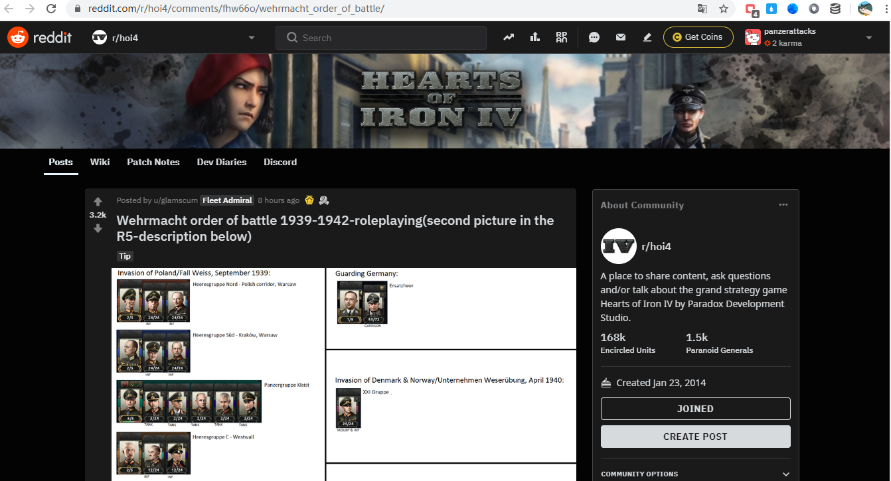Image resolution: width=891 pixels, height=481 pixels.
Task: Click the CREATE POST button
Action: pyautogui.click(x=695, y=437)
